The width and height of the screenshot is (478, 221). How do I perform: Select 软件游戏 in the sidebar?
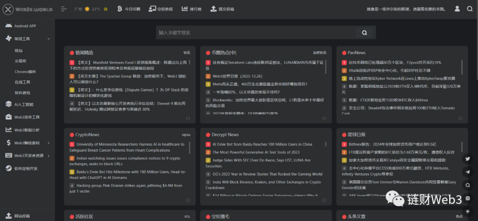tap(22, 92)
